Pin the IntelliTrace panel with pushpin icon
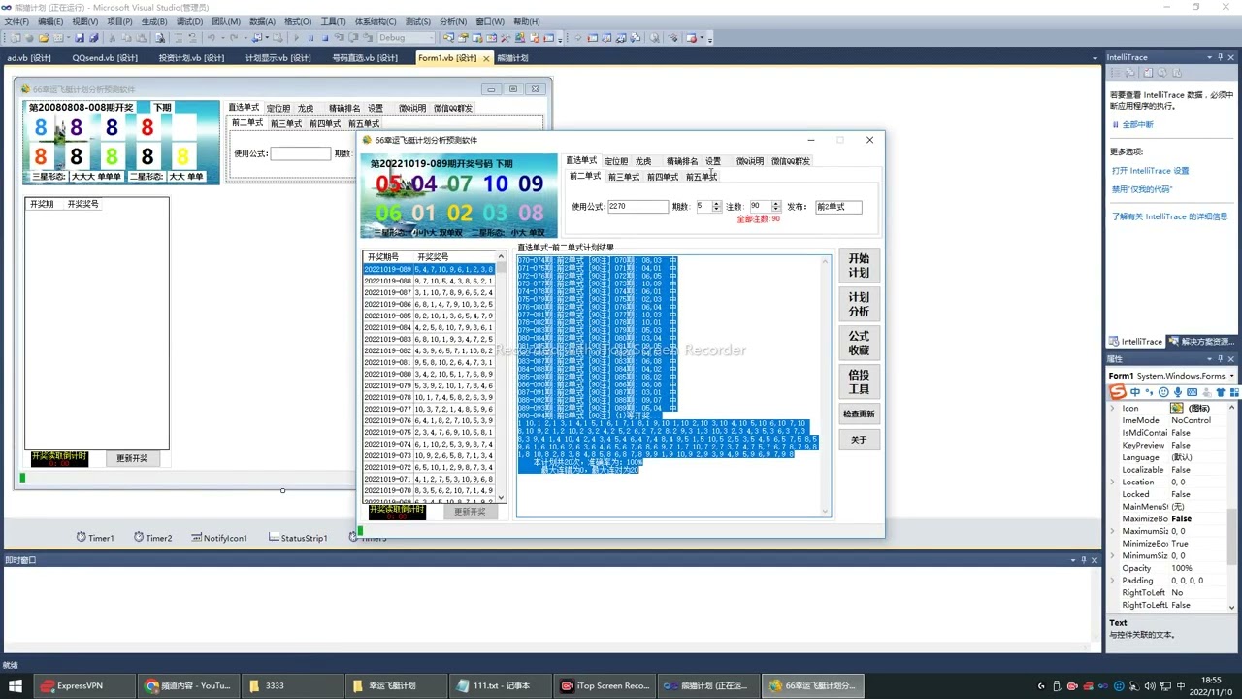The width and height of the screenshot is (1242, 699). 1223,57
